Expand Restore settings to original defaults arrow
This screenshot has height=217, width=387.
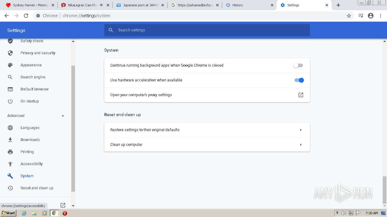coord(301,130)
